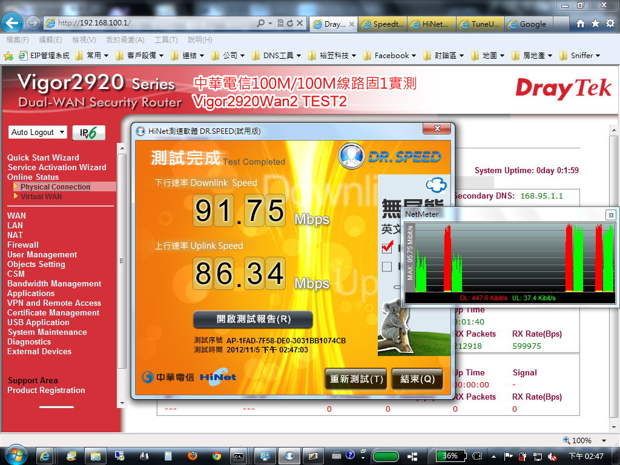Show hidden tray icons arrow

[x=493, y=457]
